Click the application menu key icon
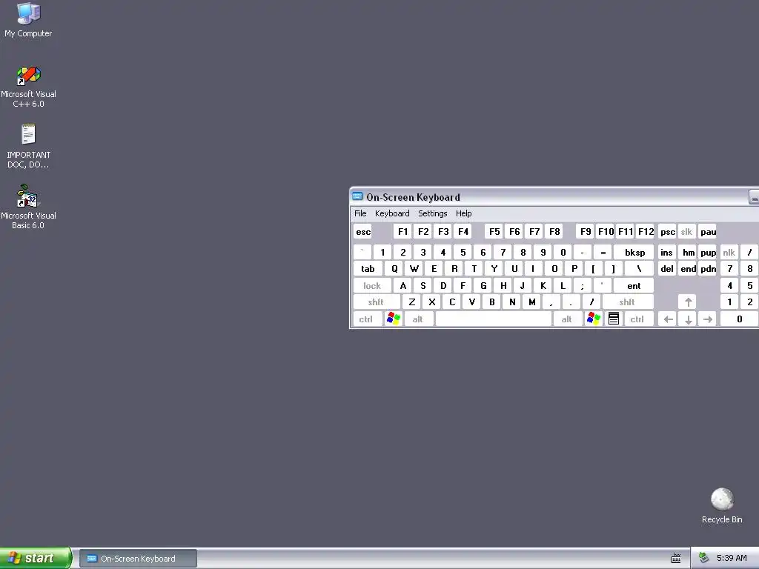The height and width of the screenshot is (569, 759). [613, 319]
